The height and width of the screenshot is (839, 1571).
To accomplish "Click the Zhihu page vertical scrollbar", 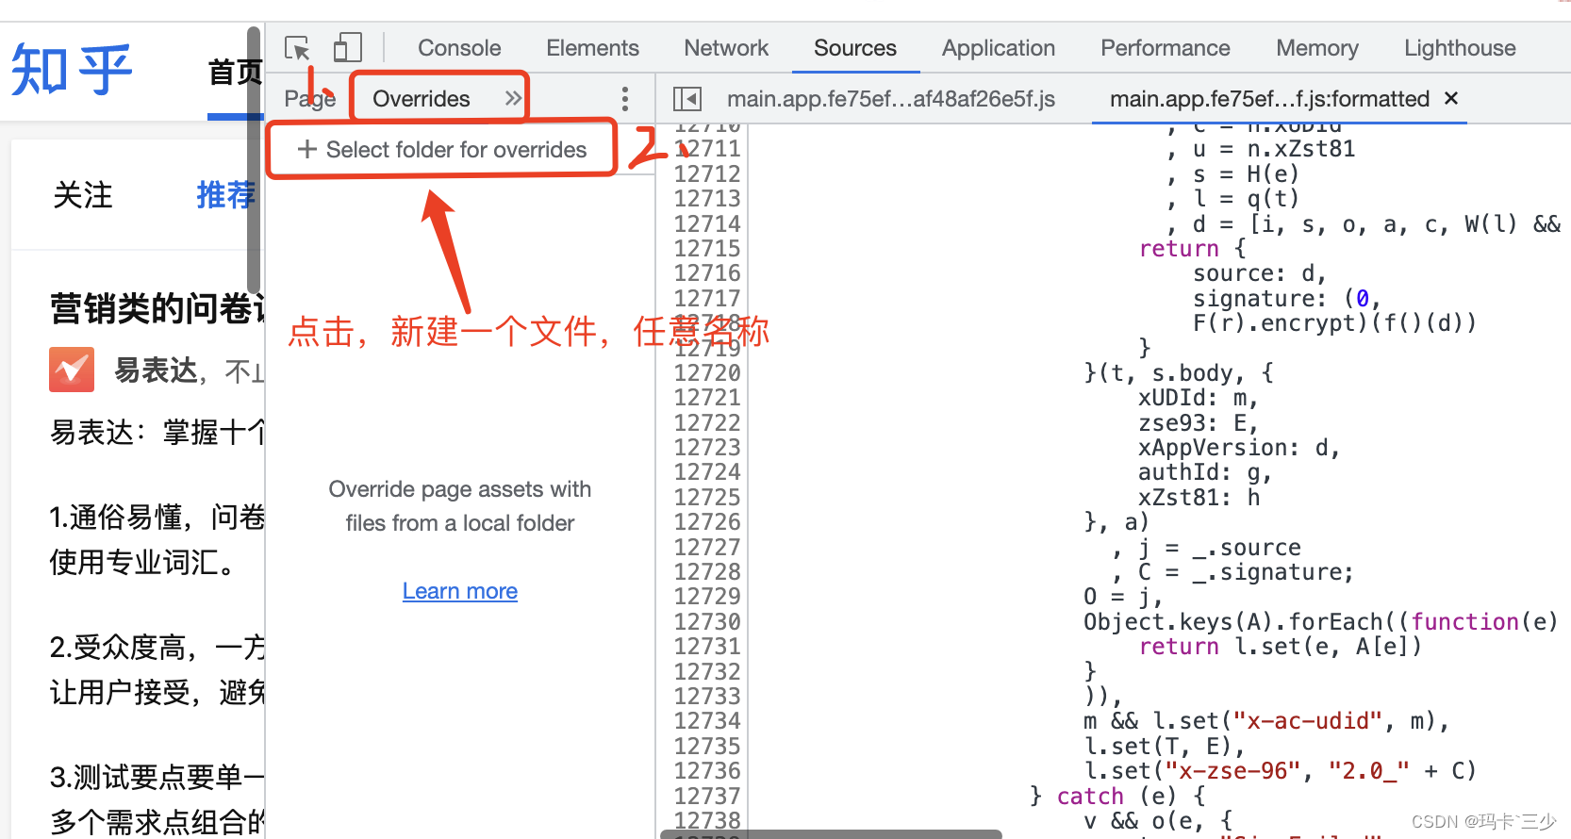I will click(253, 160).
